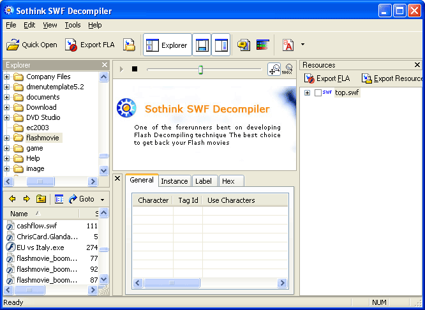Click the Tag Id column header
425x310 pixels.
coord(188,200)
